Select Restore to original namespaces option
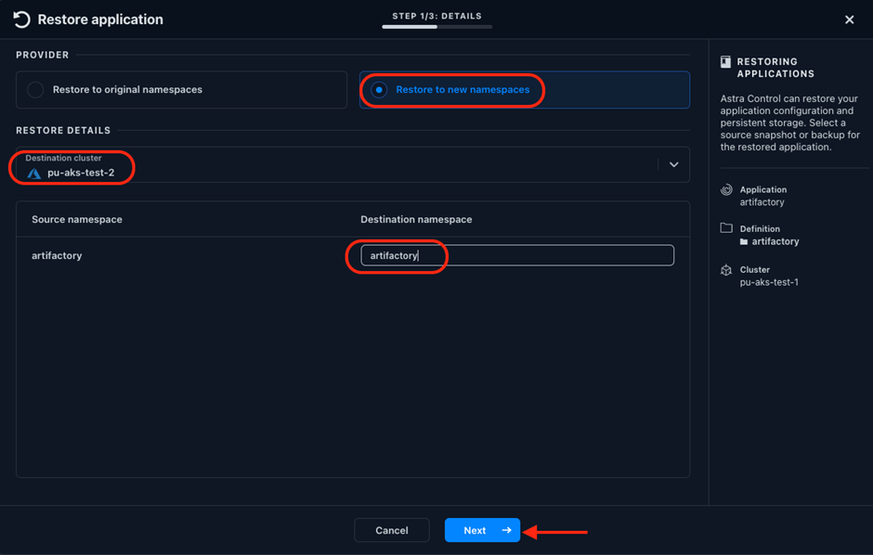 (x=181, y=89)
